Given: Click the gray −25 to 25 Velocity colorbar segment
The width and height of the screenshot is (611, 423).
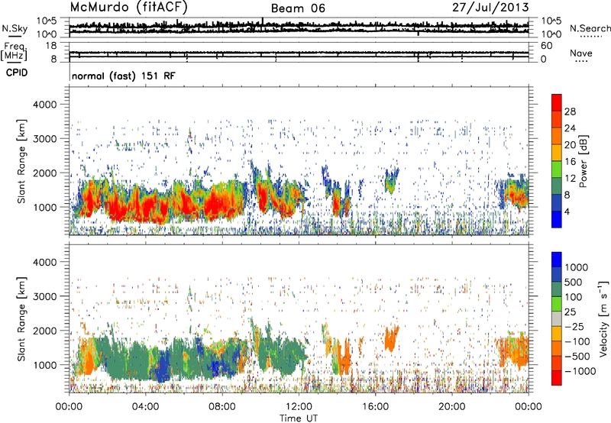Looking at the screenshot, I should (557, 318).
